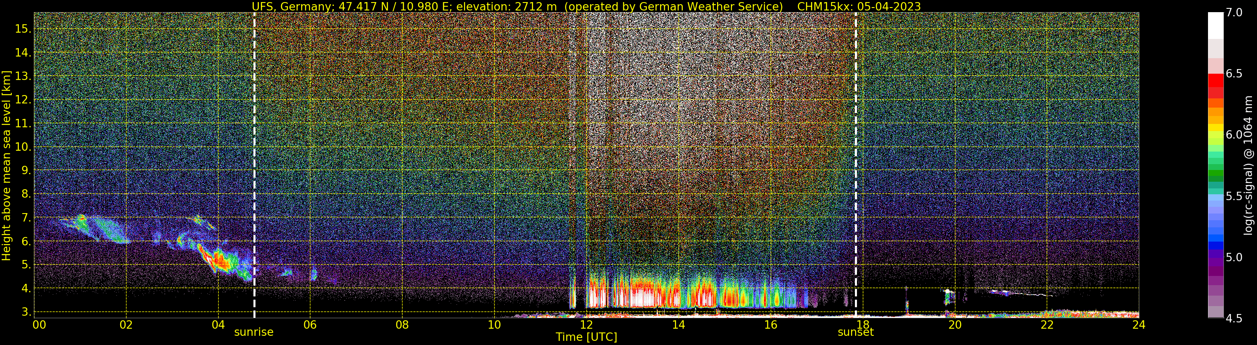The image size is (1257, 345).
Task: Select the white dashed sunset line
Action: pos(856,165)
